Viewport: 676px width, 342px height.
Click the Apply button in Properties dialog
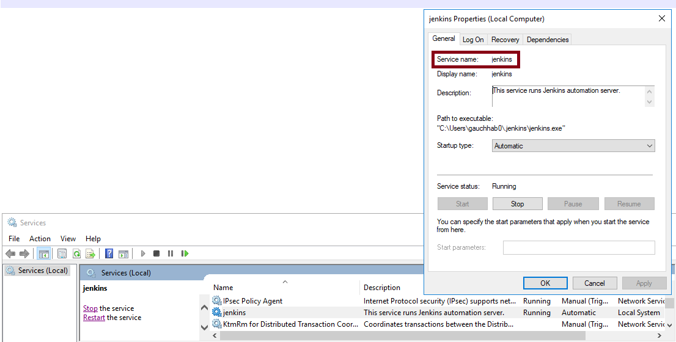point(644,283)
